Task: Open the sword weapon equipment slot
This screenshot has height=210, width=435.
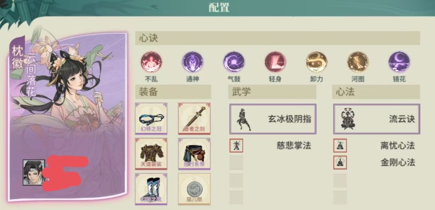Action: pos(194,119)
